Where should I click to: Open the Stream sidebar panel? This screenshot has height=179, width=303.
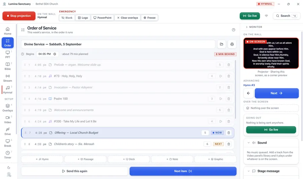pyautogui.click(x=7, y=78)
